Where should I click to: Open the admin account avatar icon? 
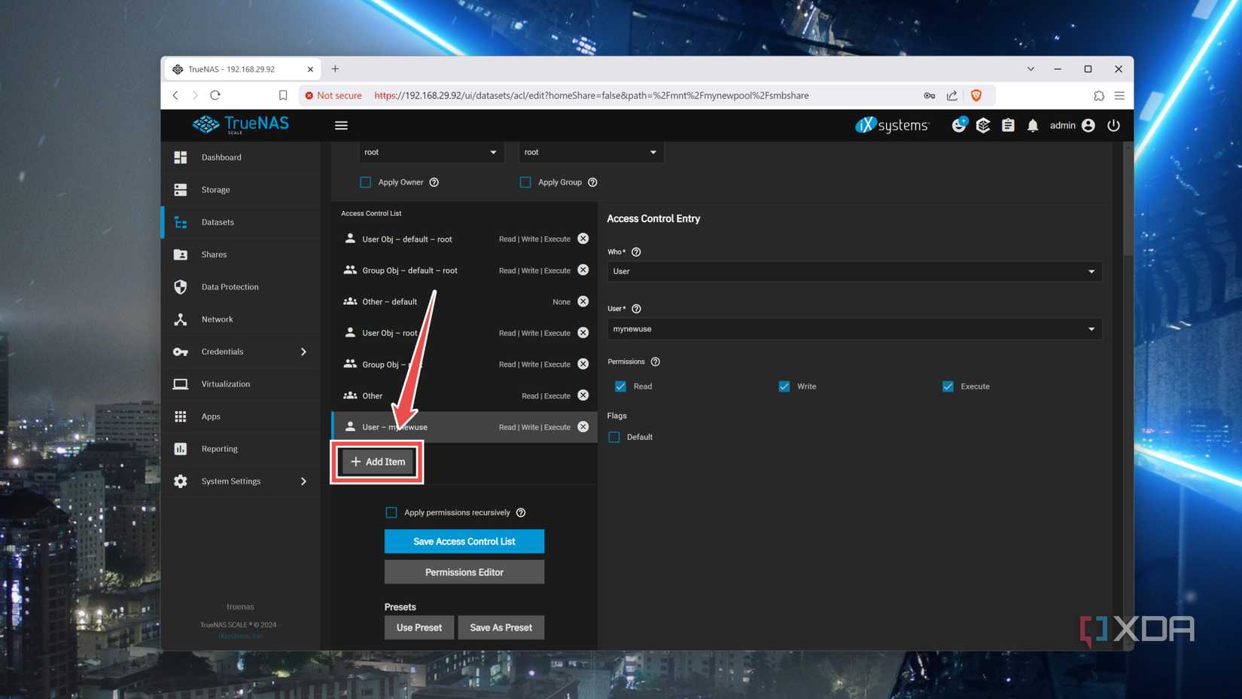(1087, 125)
